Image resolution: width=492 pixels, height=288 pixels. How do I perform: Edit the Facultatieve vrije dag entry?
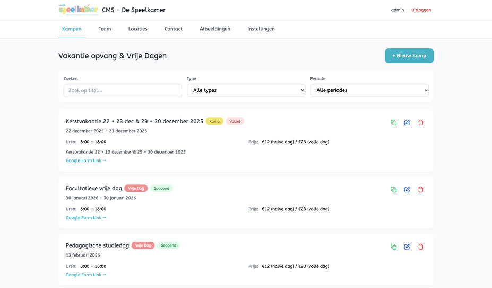point(407,189)
